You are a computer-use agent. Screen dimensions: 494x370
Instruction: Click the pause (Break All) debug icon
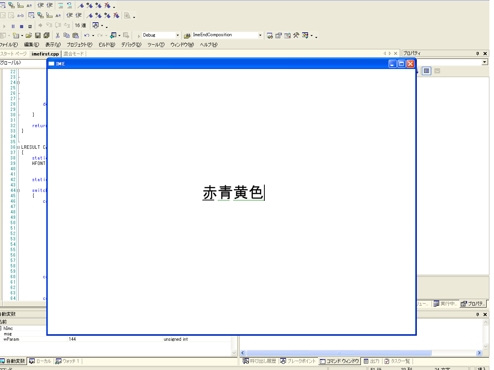pyautogui.click(x=13, y=26)
